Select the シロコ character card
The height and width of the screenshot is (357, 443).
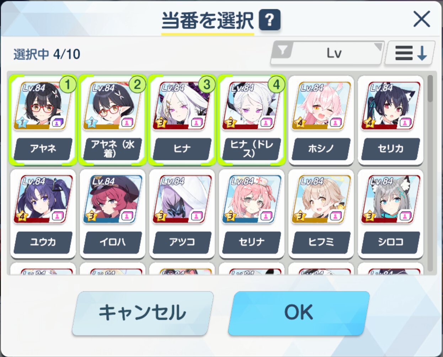391,214
